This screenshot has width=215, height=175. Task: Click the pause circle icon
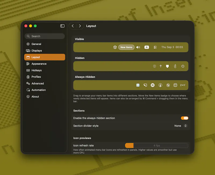(153, 85)
